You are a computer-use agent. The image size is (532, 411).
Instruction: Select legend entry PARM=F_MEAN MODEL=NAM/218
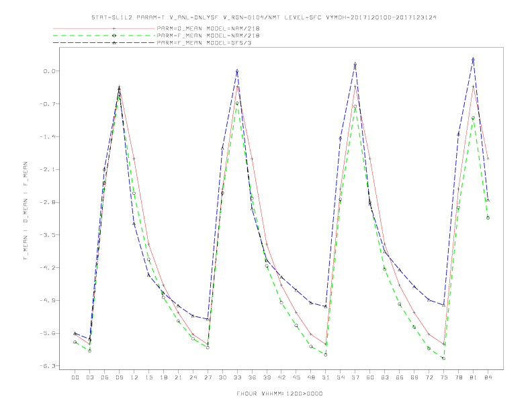[208, 36]
